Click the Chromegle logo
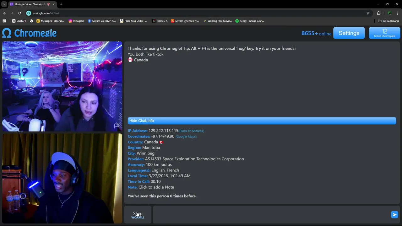 29,33
